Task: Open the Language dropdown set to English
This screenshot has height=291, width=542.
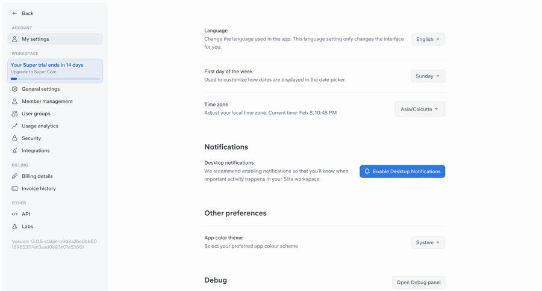Action: tap(428, 39)
